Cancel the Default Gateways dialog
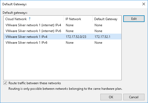 (x=134, y=97)
